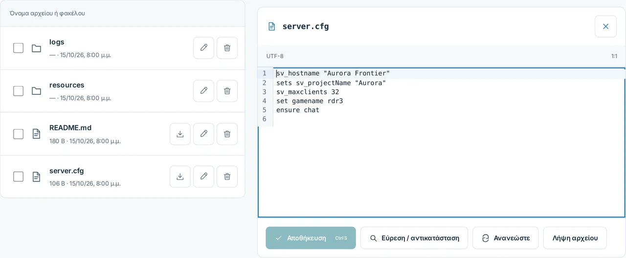Screen dimensions: 626x258
Task: Tick the server.cfg checkbox
Action: pos(18,176)
